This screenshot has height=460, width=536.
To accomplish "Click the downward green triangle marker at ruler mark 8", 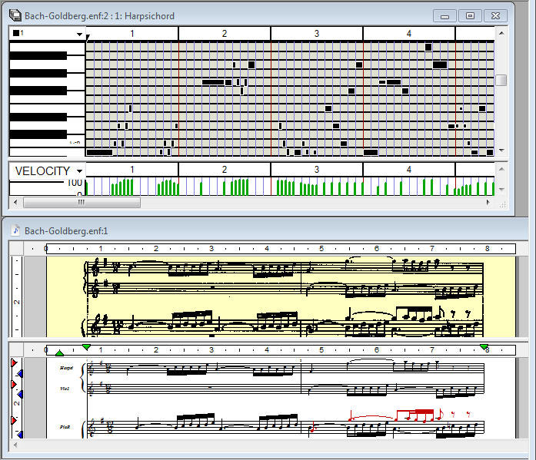I will tap(484, 347).
